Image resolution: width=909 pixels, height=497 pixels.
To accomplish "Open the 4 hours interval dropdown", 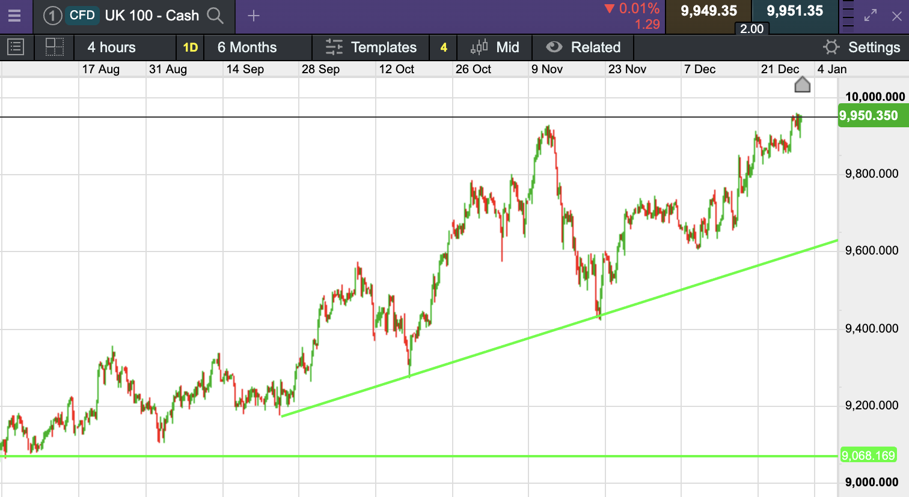I will tap(112, 47).
